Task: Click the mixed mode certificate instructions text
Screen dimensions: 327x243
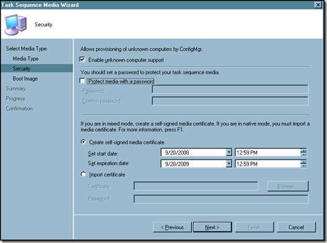Action: point(195,127)
